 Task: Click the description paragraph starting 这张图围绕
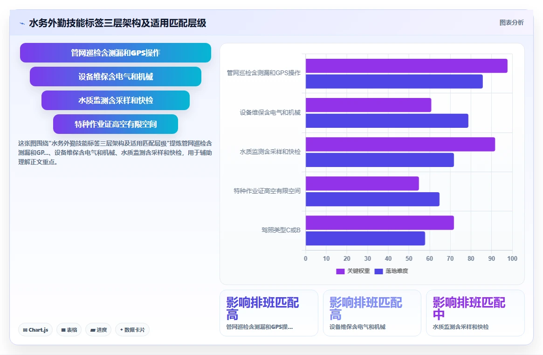(x=115, y=153)
